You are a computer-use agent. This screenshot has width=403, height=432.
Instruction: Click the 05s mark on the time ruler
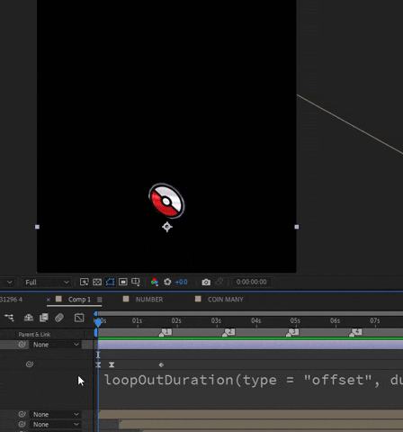(295, 321)
